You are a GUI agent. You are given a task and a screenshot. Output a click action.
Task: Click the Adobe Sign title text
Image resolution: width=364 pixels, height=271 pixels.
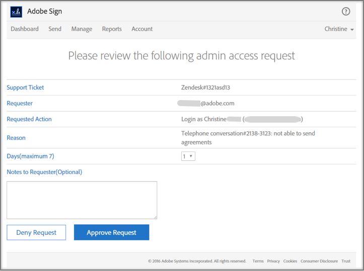(x=44, y=11)
